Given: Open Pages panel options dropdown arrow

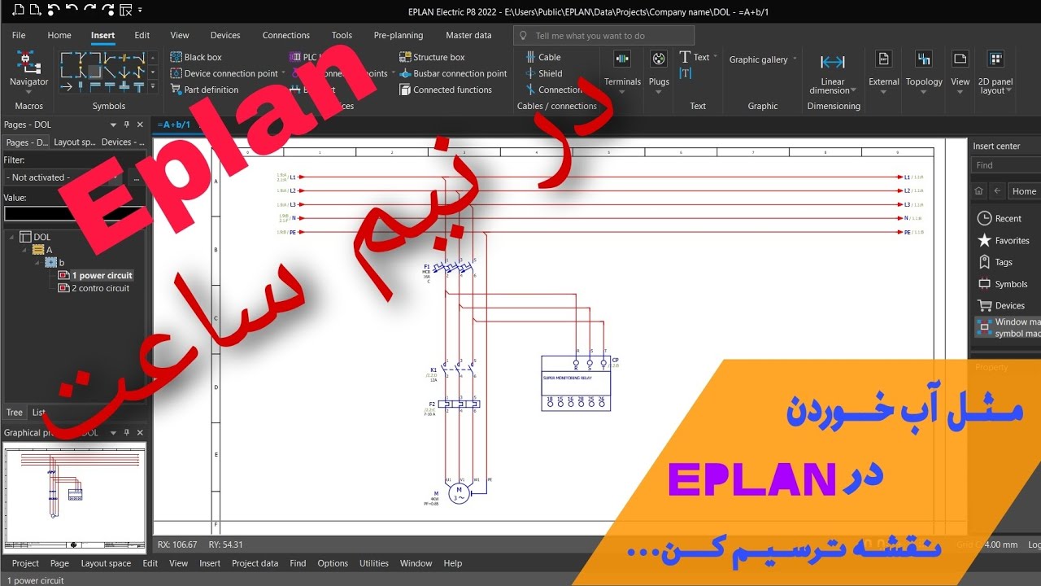Looking at the screenshot, I should (x=112, y=125).
